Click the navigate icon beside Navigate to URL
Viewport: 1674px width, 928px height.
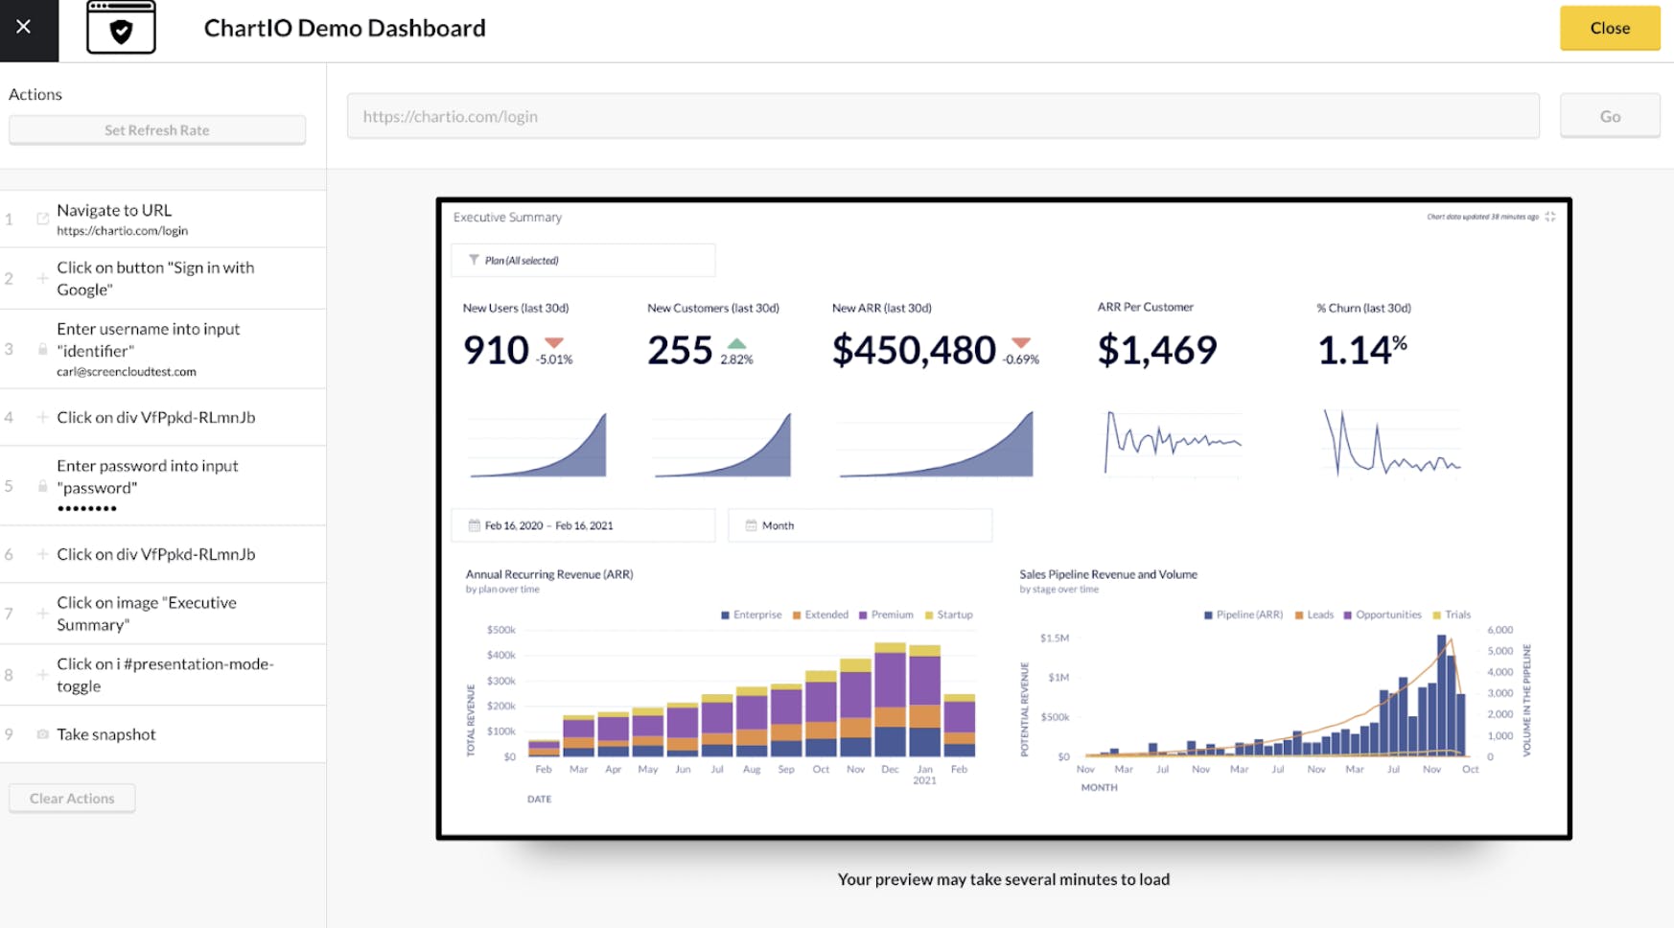coord(42,219)
